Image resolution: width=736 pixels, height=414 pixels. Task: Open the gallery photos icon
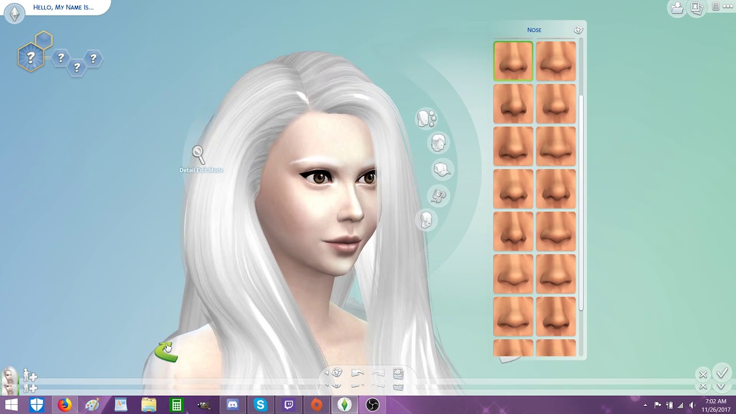pos(696,7)
